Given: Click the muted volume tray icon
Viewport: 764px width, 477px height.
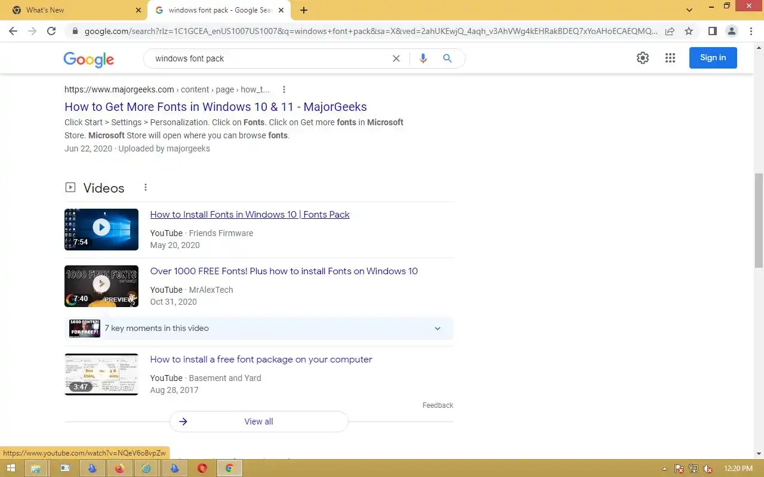Looking at the screenshot, I should tap(708, 469).
